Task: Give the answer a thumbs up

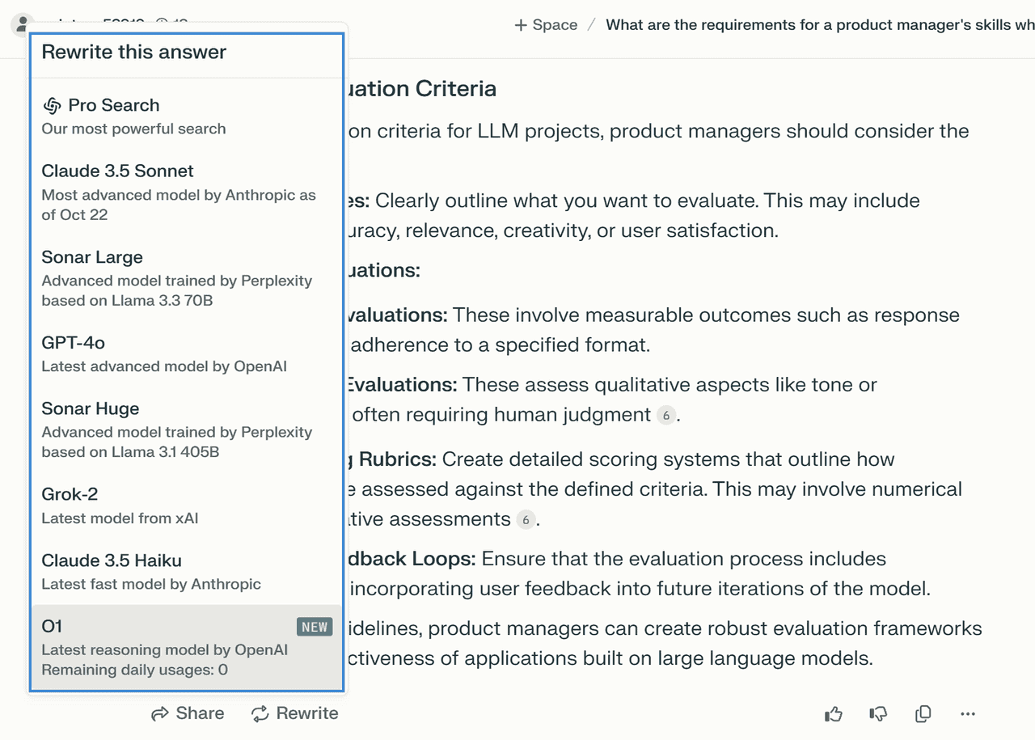Action: click(834, 713)
